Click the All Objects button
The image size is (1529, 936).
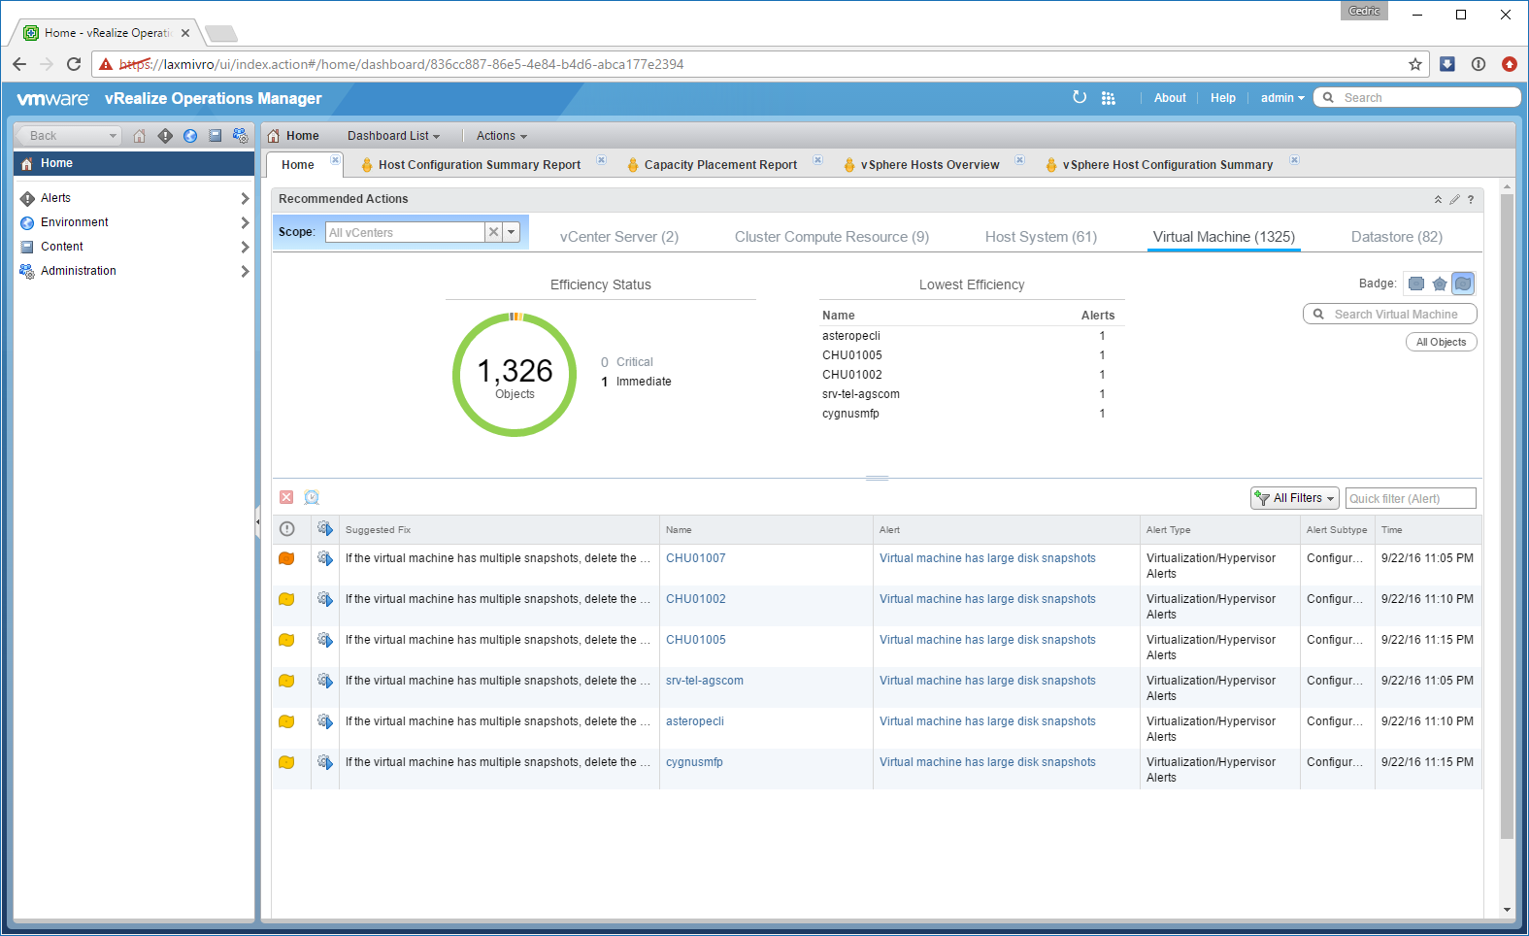click(1441, 342)
